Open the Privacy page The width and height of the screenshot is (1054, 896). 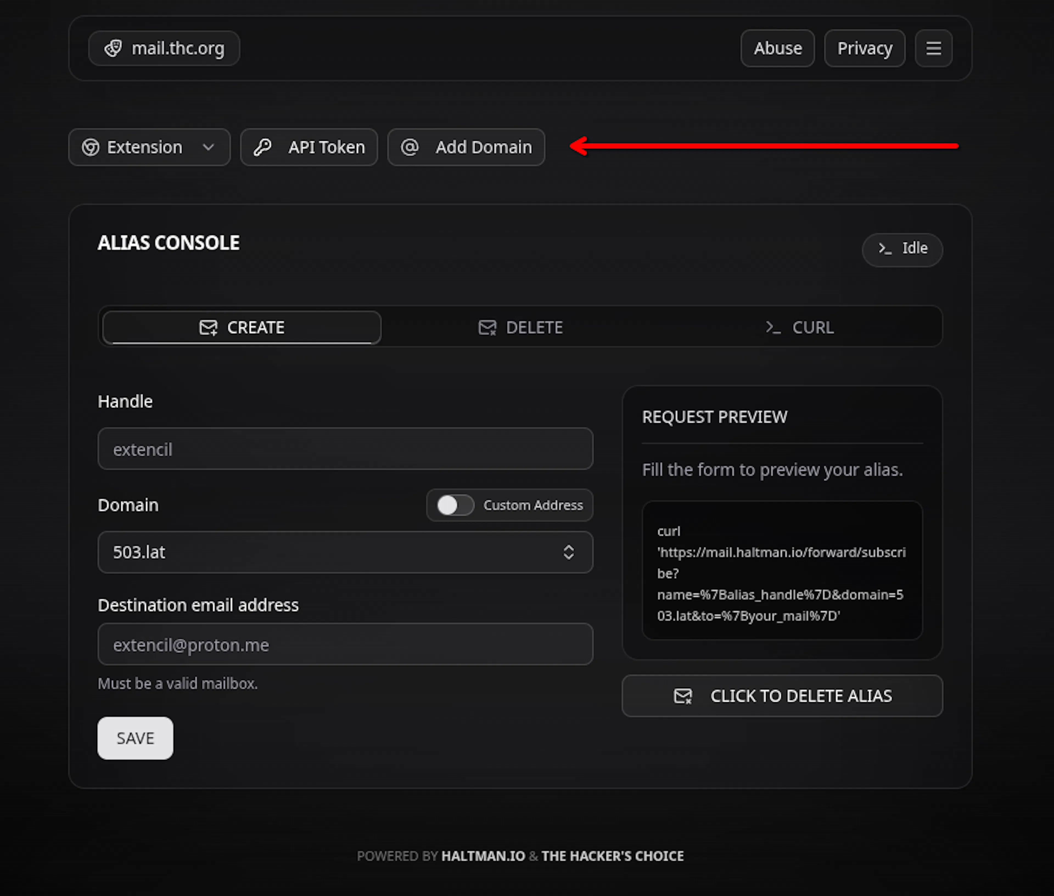click(864, 48)
